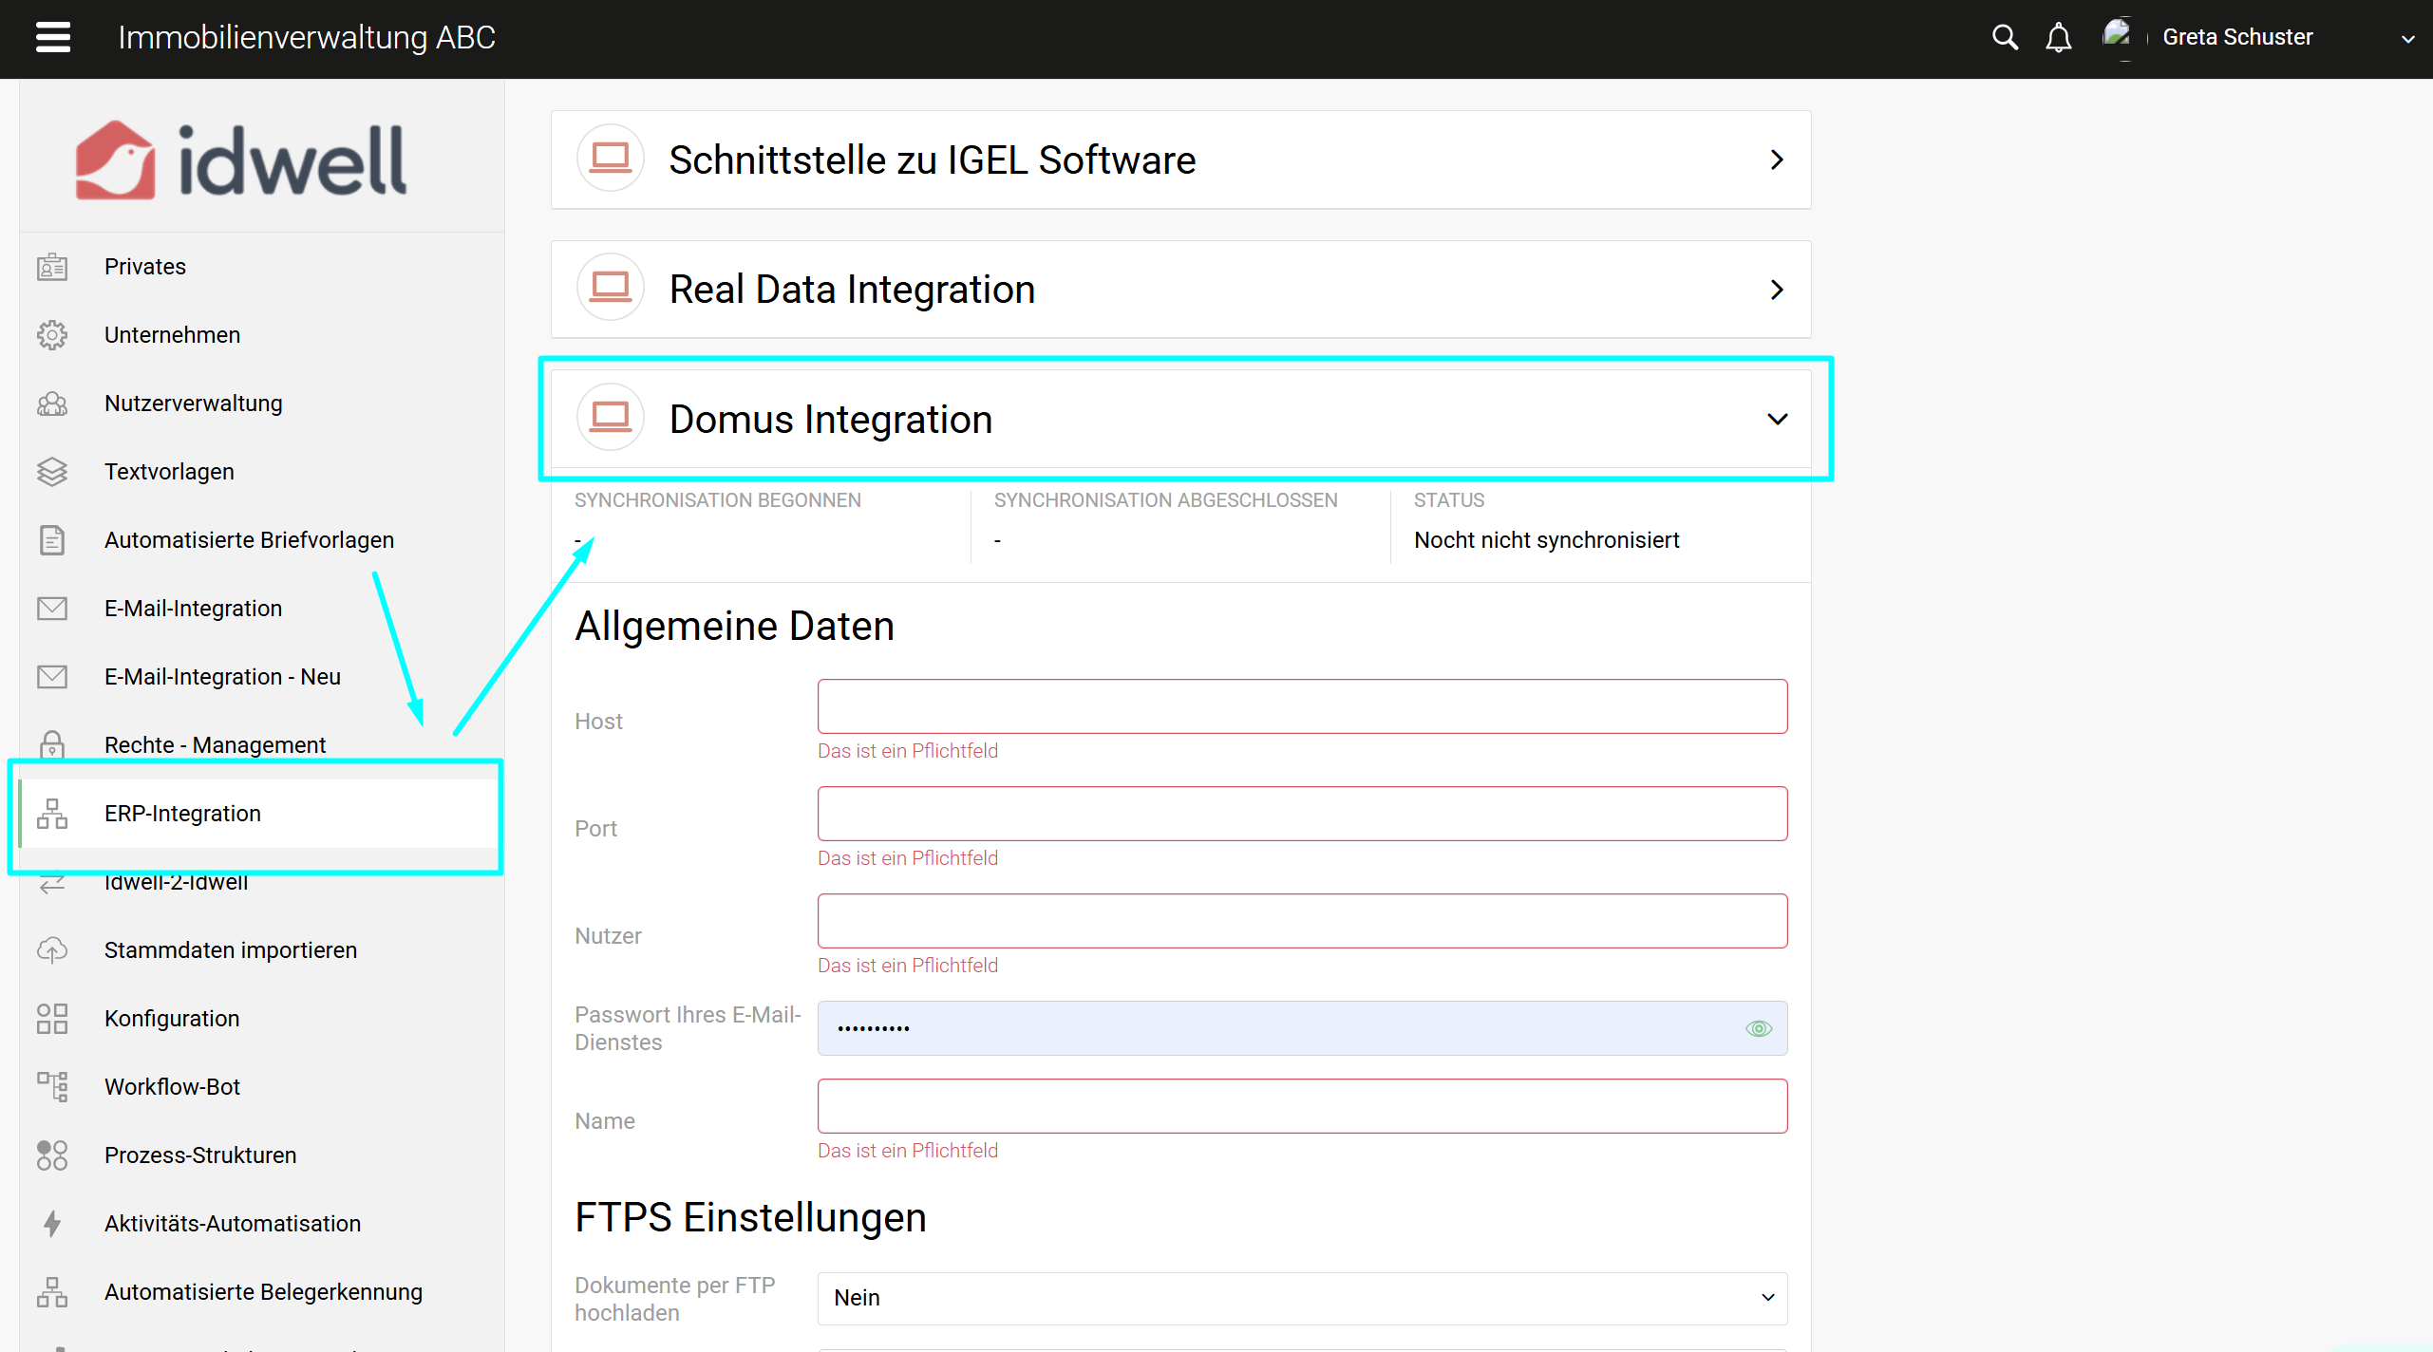Click the Rechte - Management lock icon
The image size is (2433, 1352).
tap(52, 744)
